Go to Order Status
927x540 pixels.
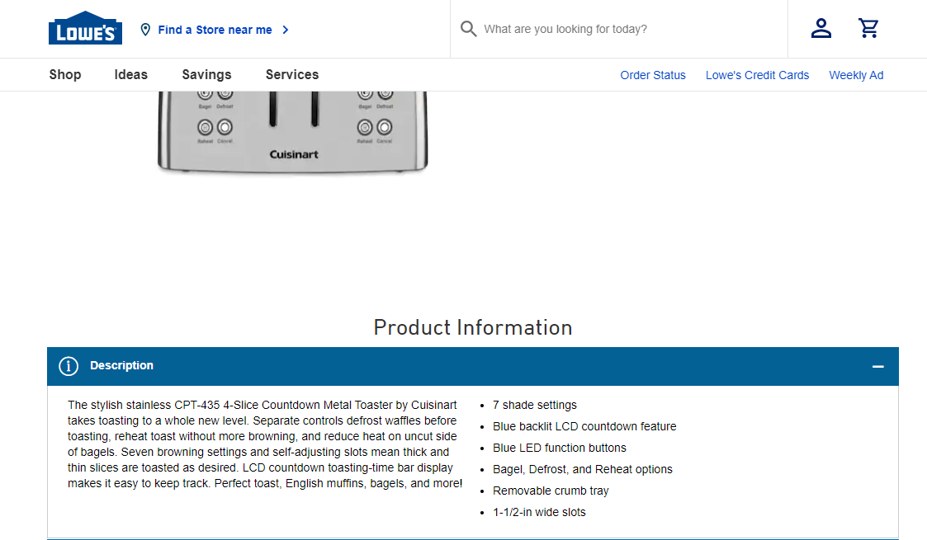click(x=653, y=75)
